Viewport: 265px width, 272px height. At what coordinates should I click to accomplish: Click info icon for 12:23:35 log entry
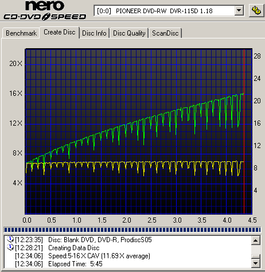(10, 239)
